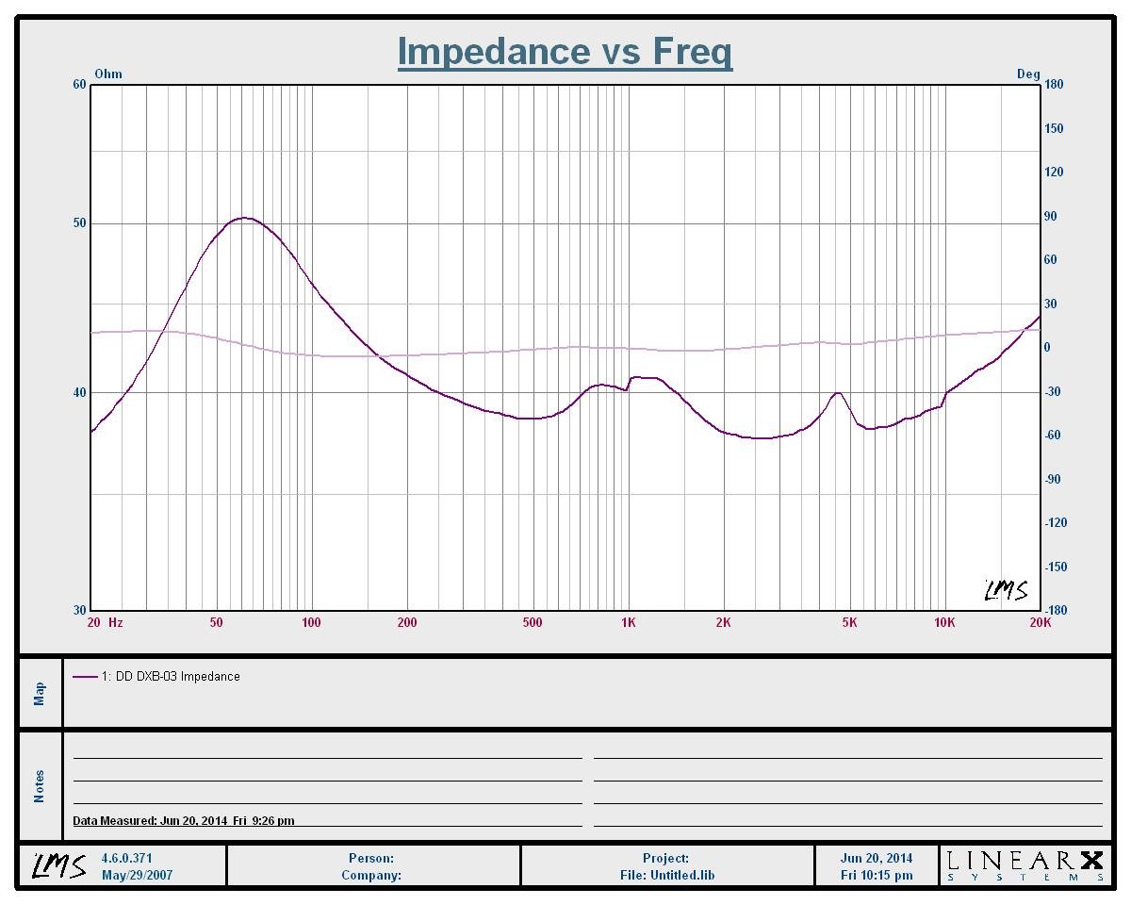The image size is (1131, 905).
Task: Click the 180 value on Deg axis
Action: (x=1054, y=84)
